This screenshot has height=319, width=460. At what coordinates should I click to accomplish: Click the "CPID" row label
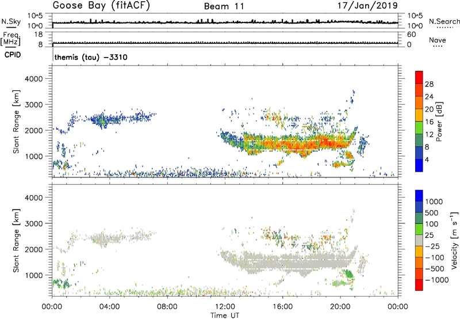click(x=13, y=55)
